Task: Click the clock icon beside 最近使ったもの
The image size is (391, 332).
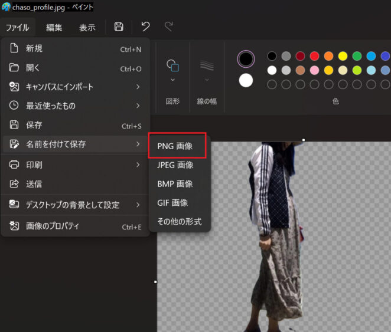Action: click(14, 106)
